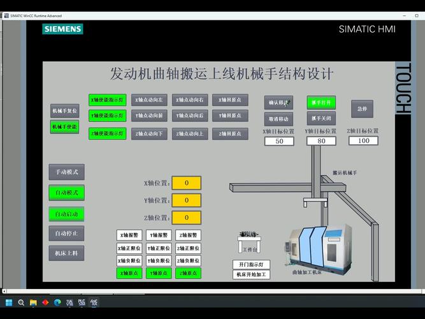Screen dimensions: 425x319
Task: Toggle the 抓手打开 gripper open button
Action: (x=321, y=103)
